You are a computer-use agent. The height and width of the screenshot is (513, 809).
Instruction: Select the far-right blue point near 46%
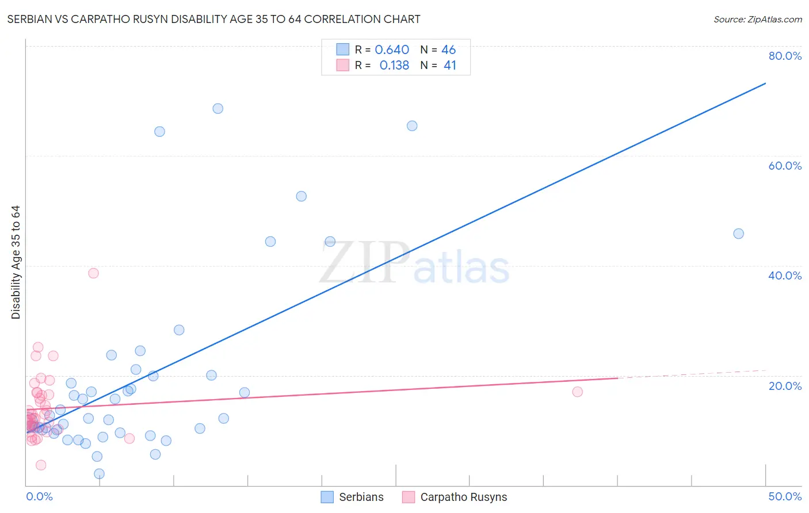click(739, 233)
